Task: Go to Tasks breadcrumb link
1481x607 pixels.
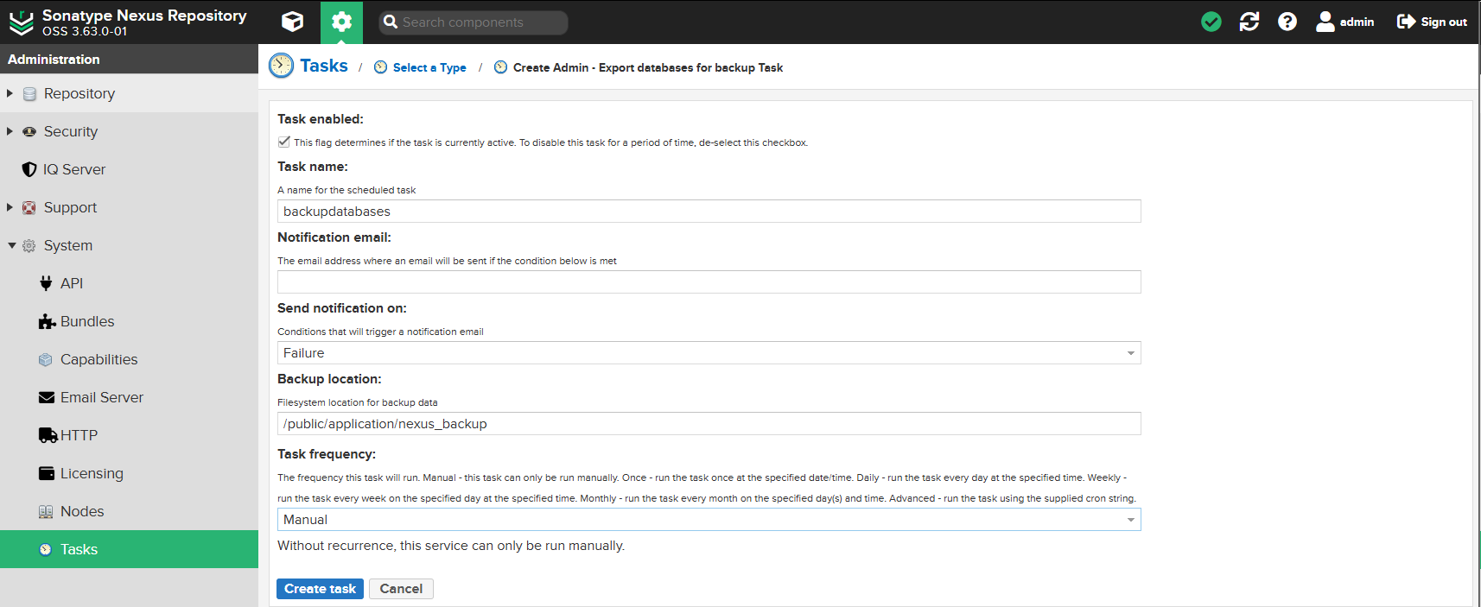Action: 324,66
